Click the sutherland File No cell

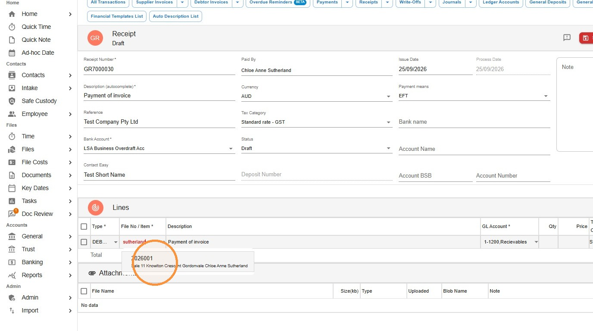point(143,242)
